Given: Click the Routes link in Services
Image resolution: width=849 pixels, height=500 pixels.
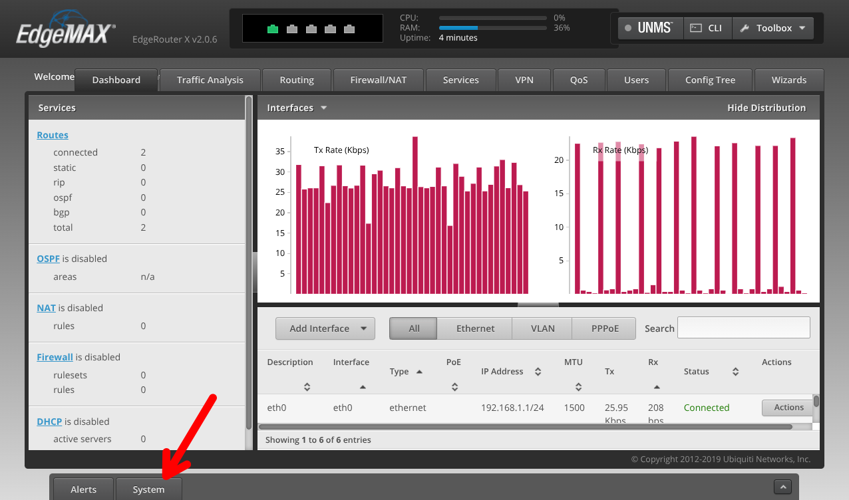Looking at the screenshot, I should click(x=53, y=135).
